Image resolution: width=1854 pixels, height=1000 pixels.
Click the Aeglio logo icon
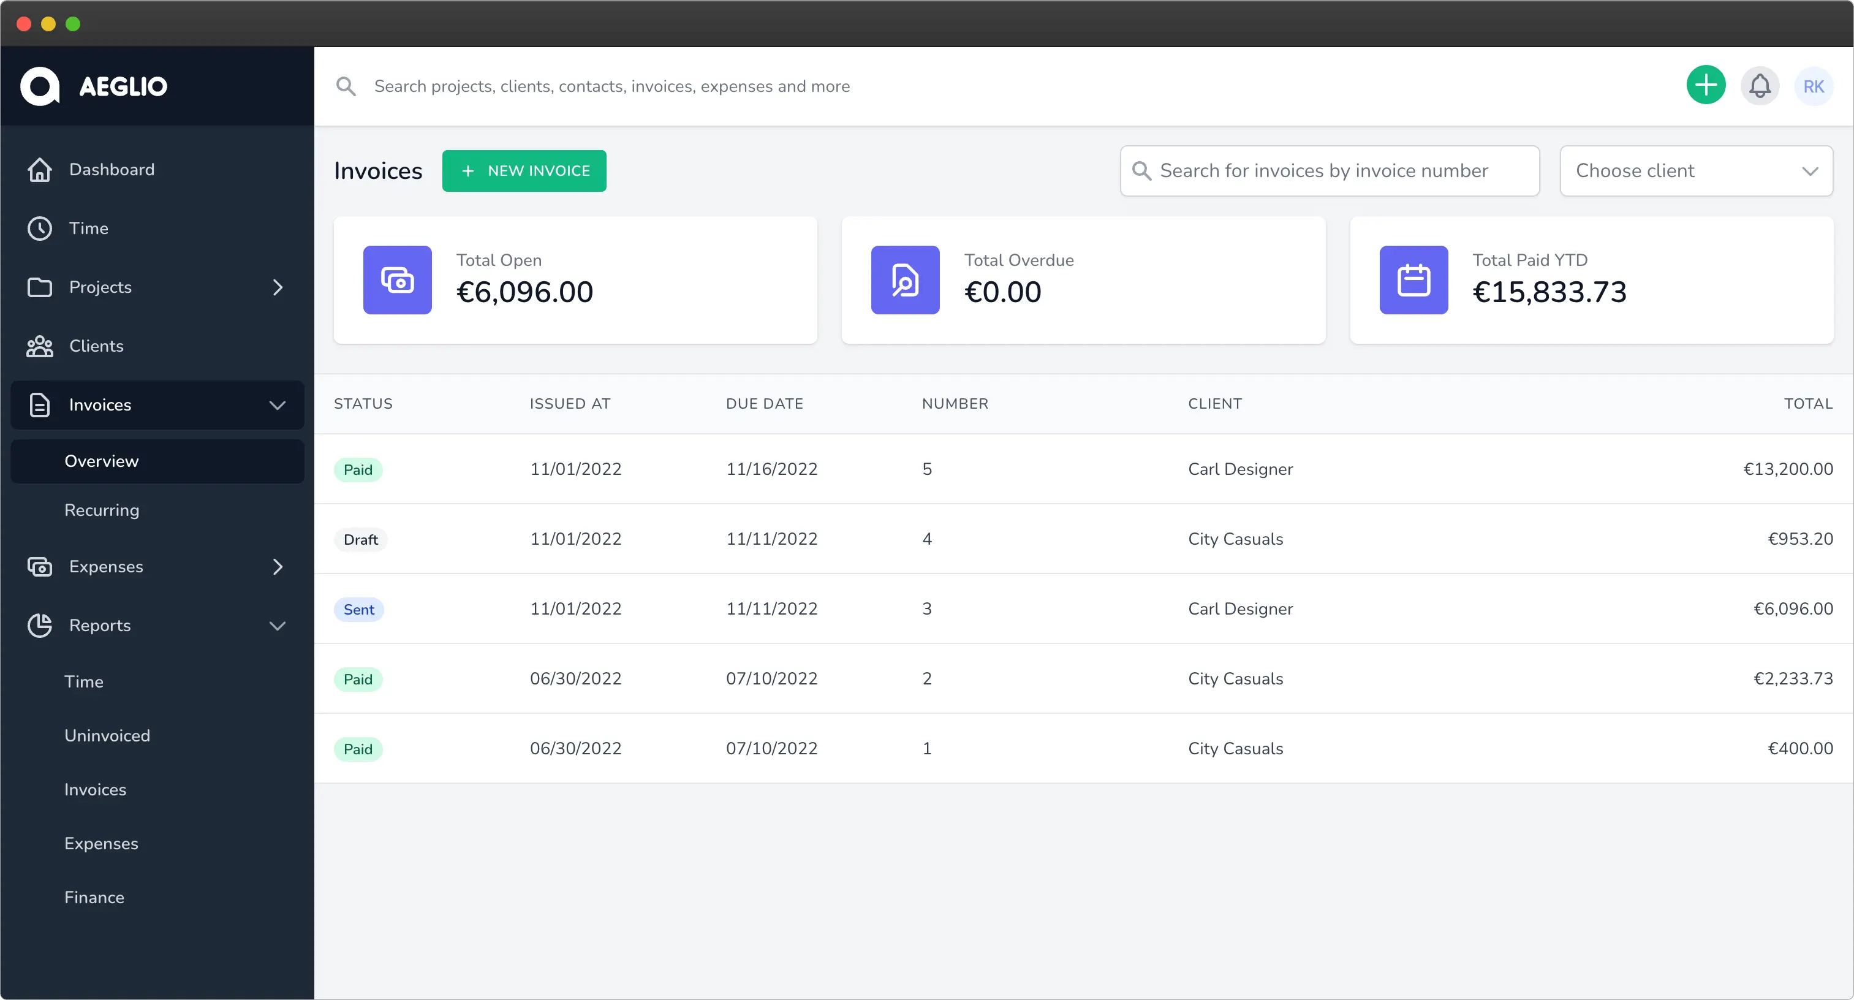(40, 86)
